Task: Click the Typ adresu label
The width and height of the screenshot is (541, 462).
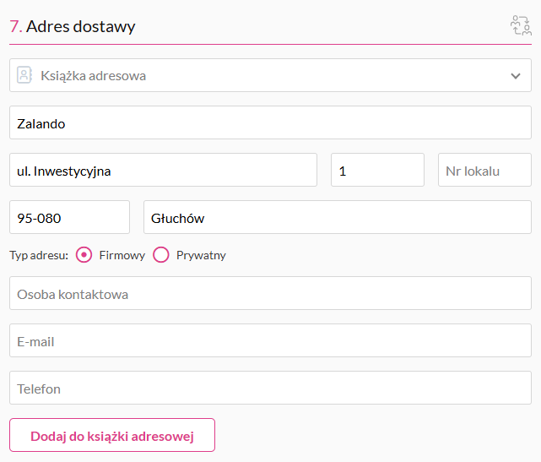Action: pos(39,256)
